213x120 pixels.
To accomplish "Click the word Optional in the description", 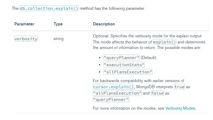I will [x=101, y=36].
